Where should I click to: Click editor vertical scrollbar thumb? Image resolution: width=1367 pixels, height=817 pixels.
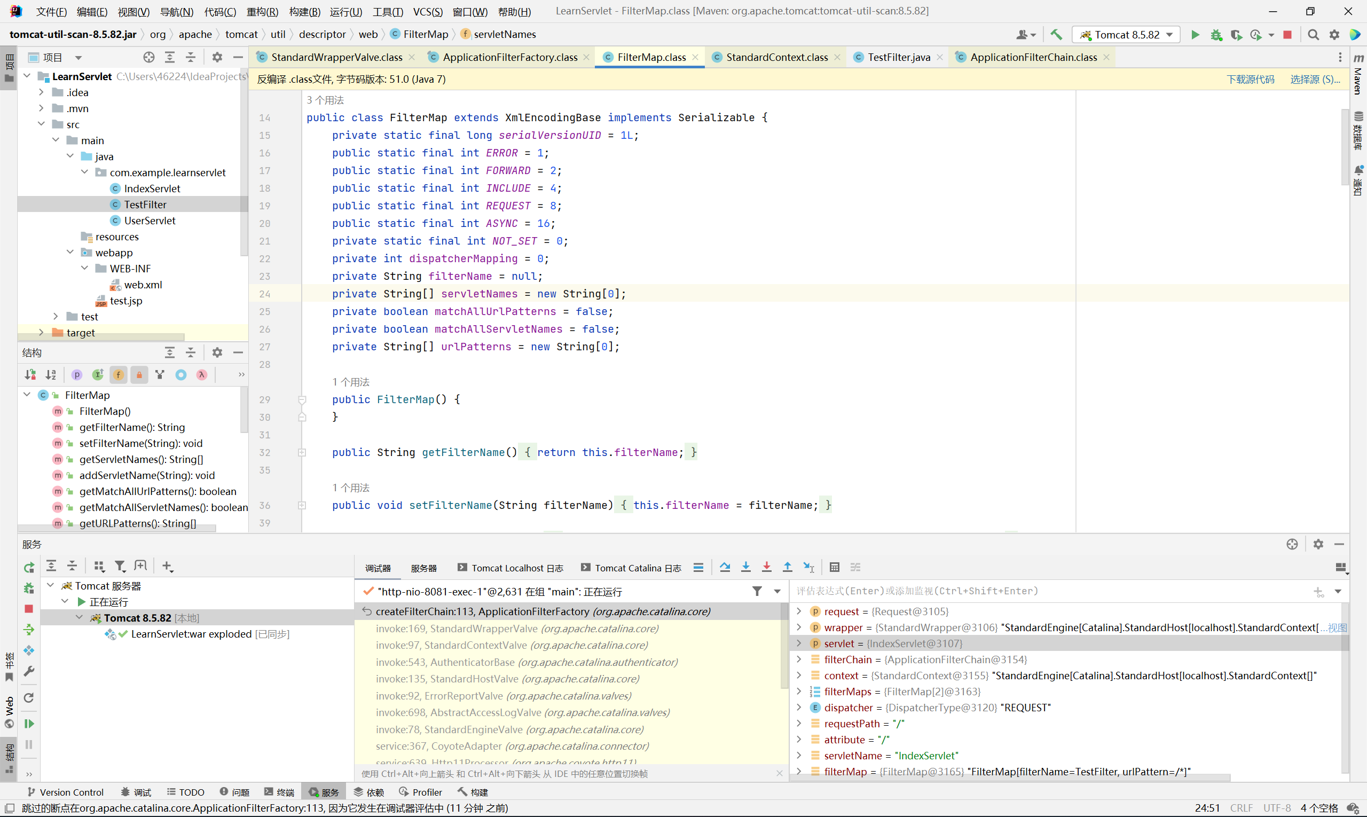[x=1345, y=147]
